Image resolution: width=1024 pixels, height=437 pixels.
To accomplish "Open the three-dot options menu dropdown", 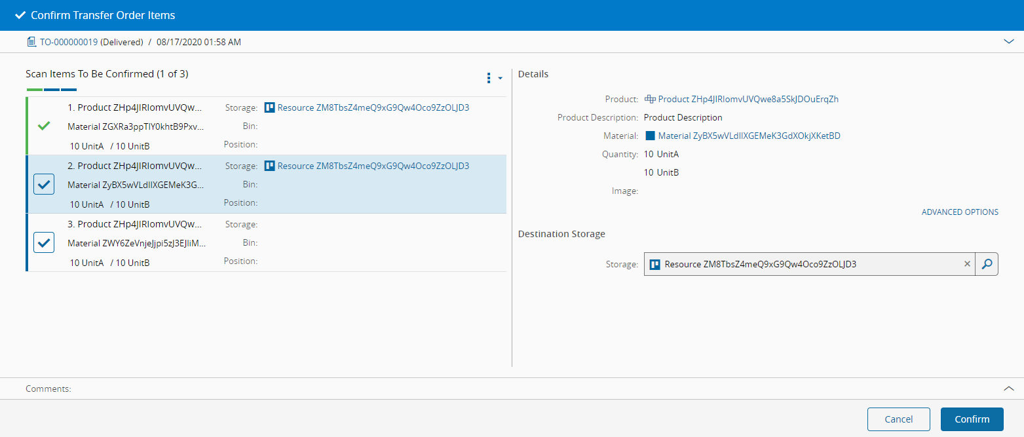I will (x=493, y=78).
